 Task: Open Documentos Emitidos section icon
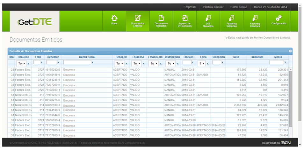[138, 18]
